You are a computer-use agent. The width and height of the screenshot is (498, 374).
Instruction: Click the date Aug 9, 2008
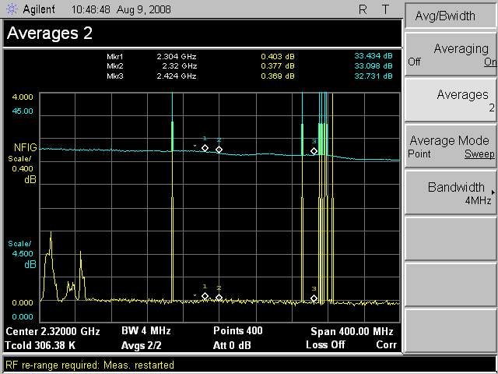(143, 10)
